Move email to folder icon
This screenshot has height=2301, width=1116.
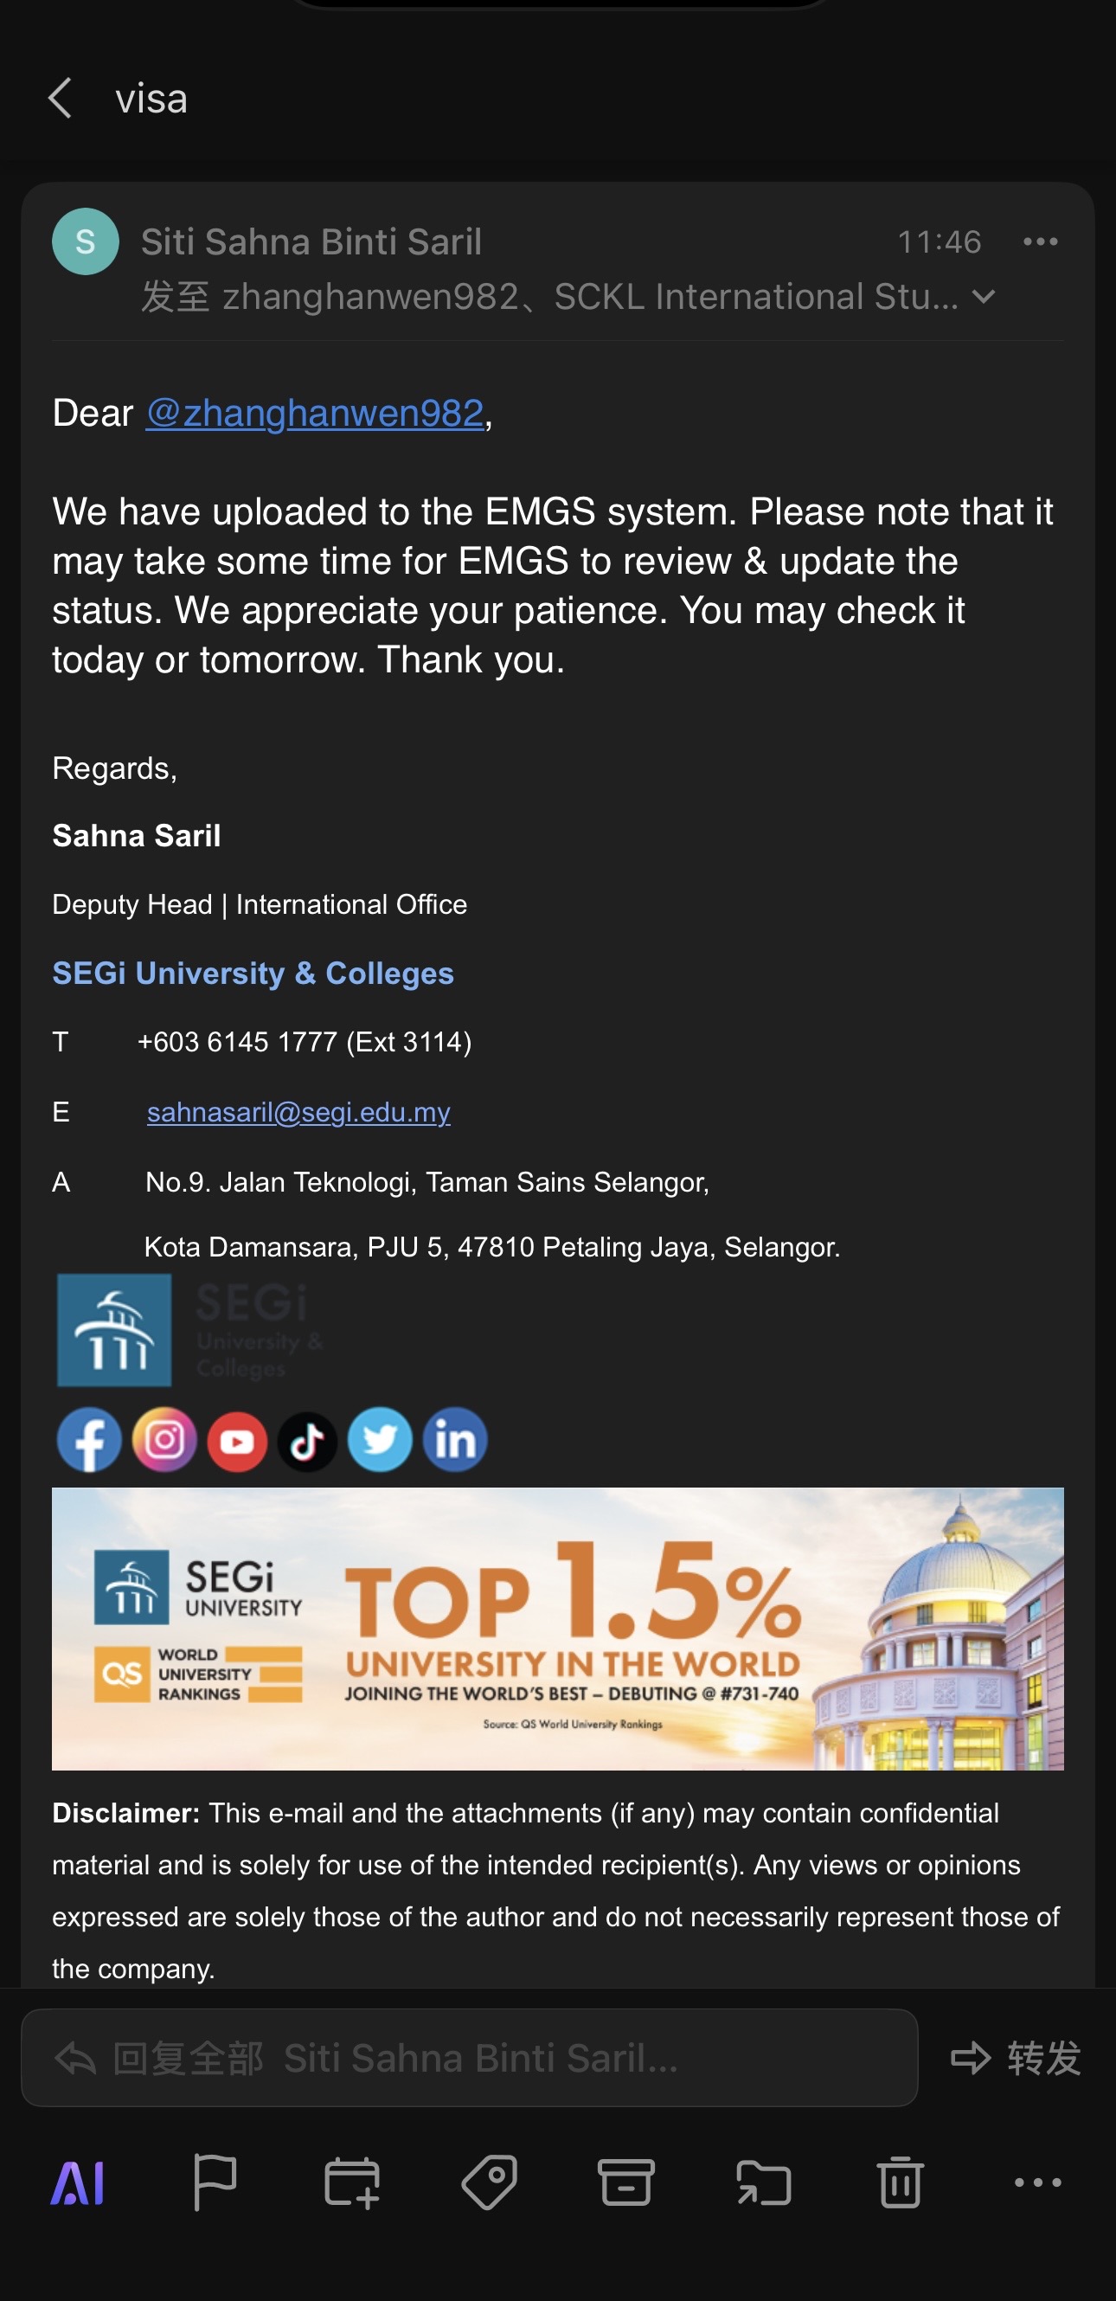(763, 2182)
